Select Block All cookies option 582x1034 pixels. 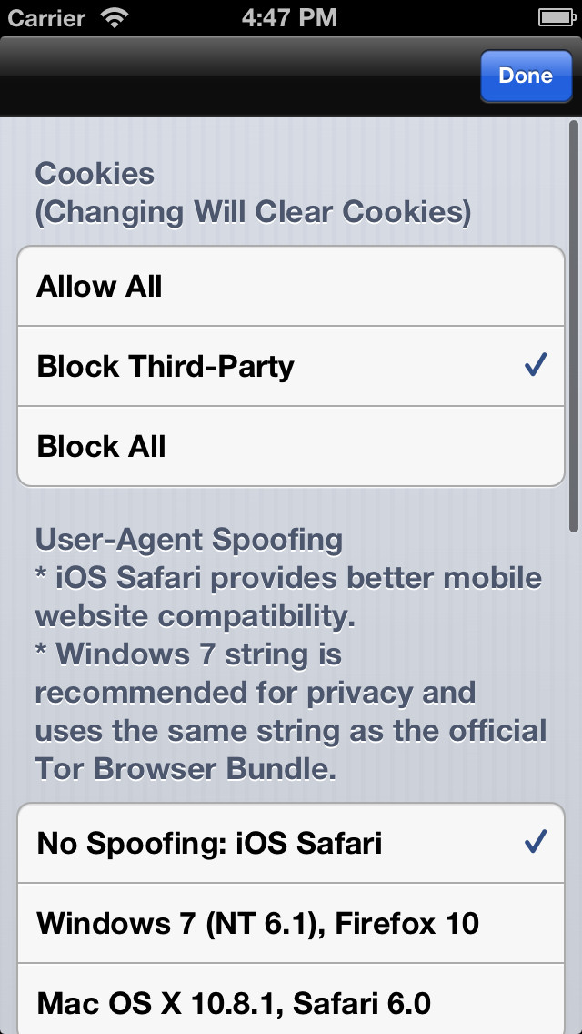(x=291, y=446)
